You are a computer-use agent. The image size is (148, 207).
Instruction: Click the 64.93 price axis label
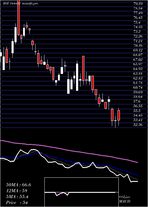pos(138,69)
